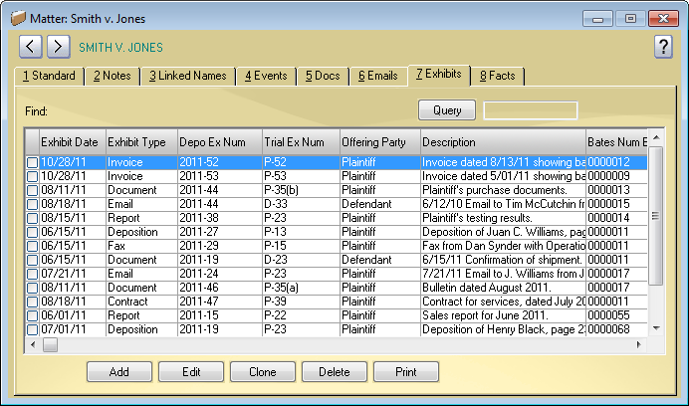Viewport: 689px width, 406px height.
Task: Click the vertical scrollbar thumb
Action: (x=655, y=216)
